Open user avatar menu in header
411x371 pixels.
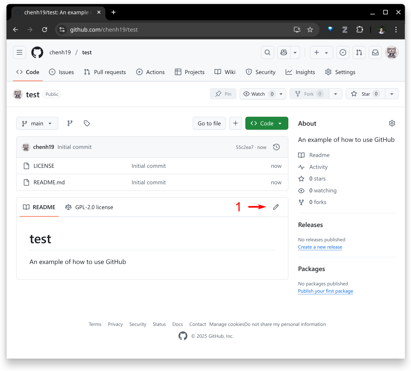392,52
